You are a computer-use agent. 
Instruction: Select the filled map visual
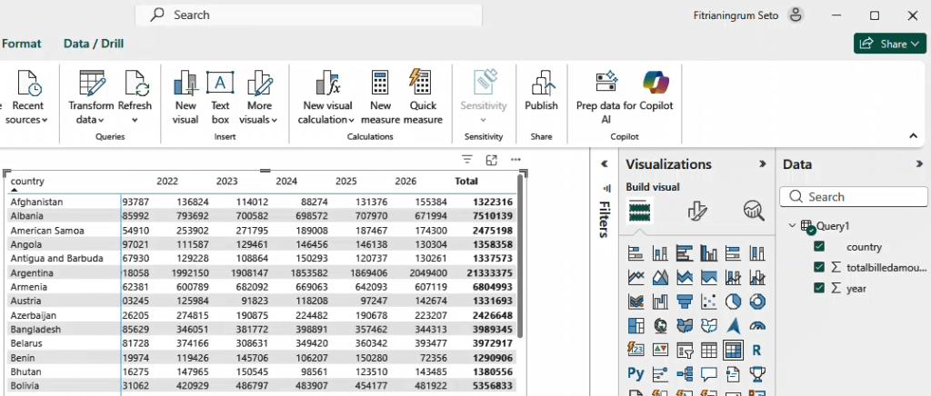point(685,325)
